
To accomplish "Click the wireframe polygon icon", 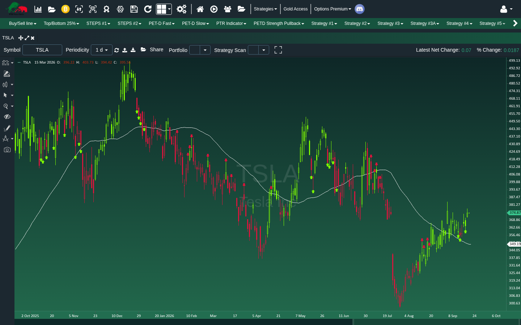I will 120,9.
